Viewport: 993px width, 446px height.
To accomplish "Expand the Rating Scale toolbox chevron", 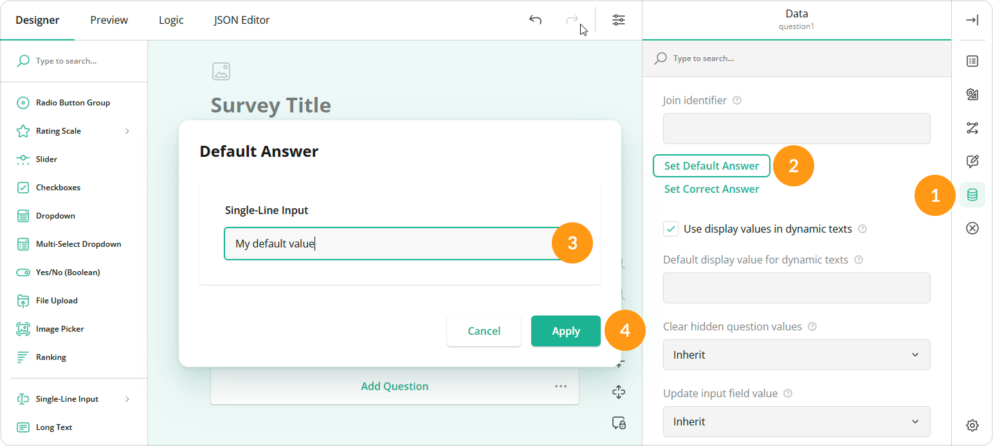I will (127, 130).
